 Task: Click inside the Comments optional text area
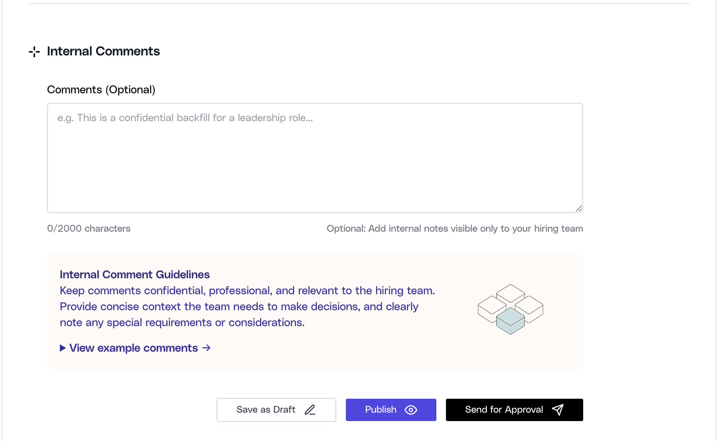click(315, 157)
